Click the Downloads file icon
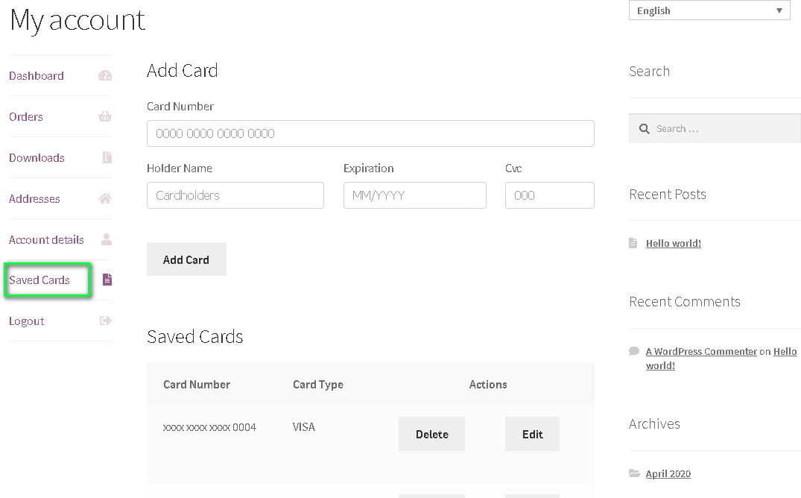 pos(107,157)
